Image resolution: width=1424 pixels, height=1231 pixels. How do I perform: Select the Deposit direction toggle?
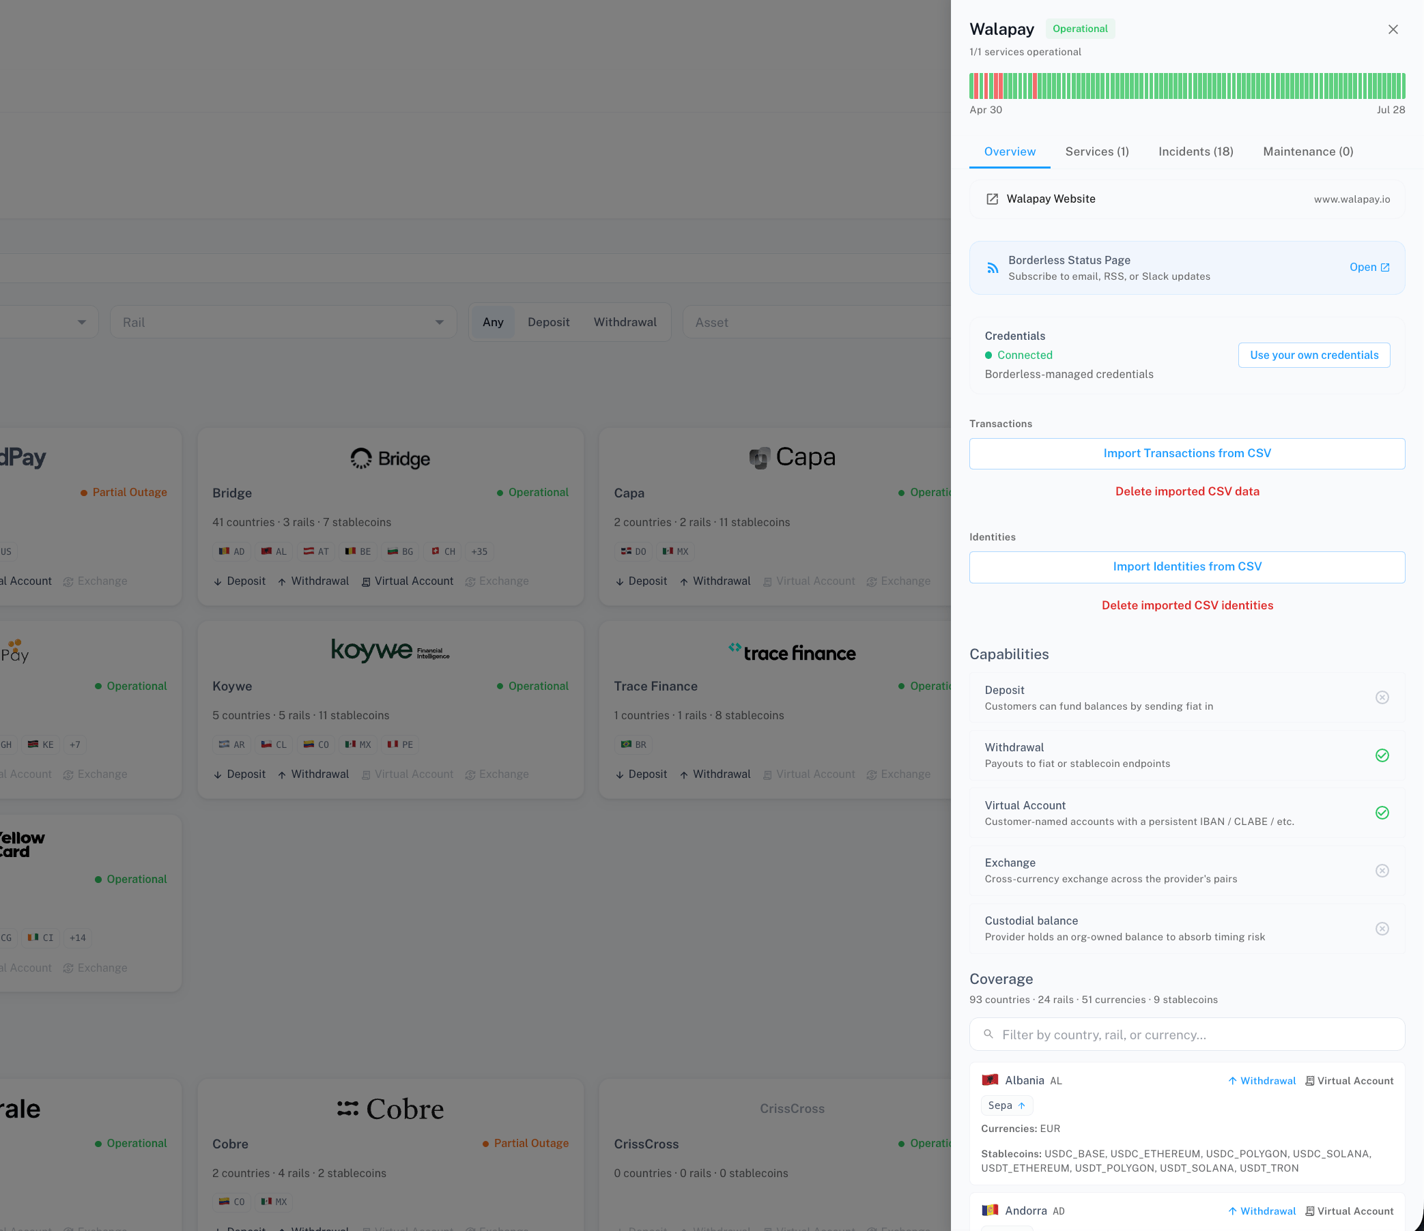548,322
